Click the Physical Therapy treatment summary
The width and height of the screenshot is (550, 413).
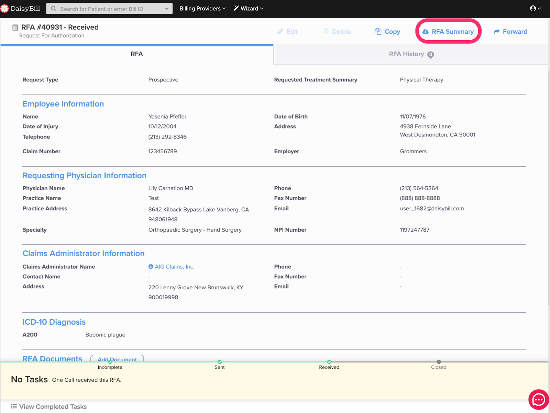(x=421, y=80)
